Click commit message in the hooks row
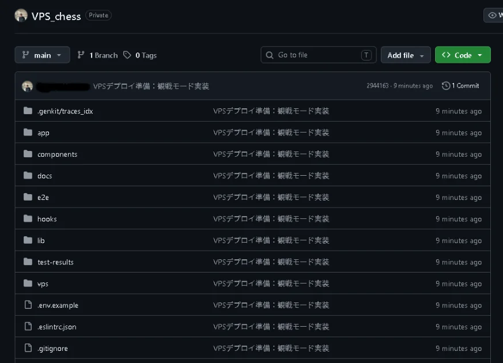Image resolution: width=503 pixels, height=363 pixels. pos(271,219)
